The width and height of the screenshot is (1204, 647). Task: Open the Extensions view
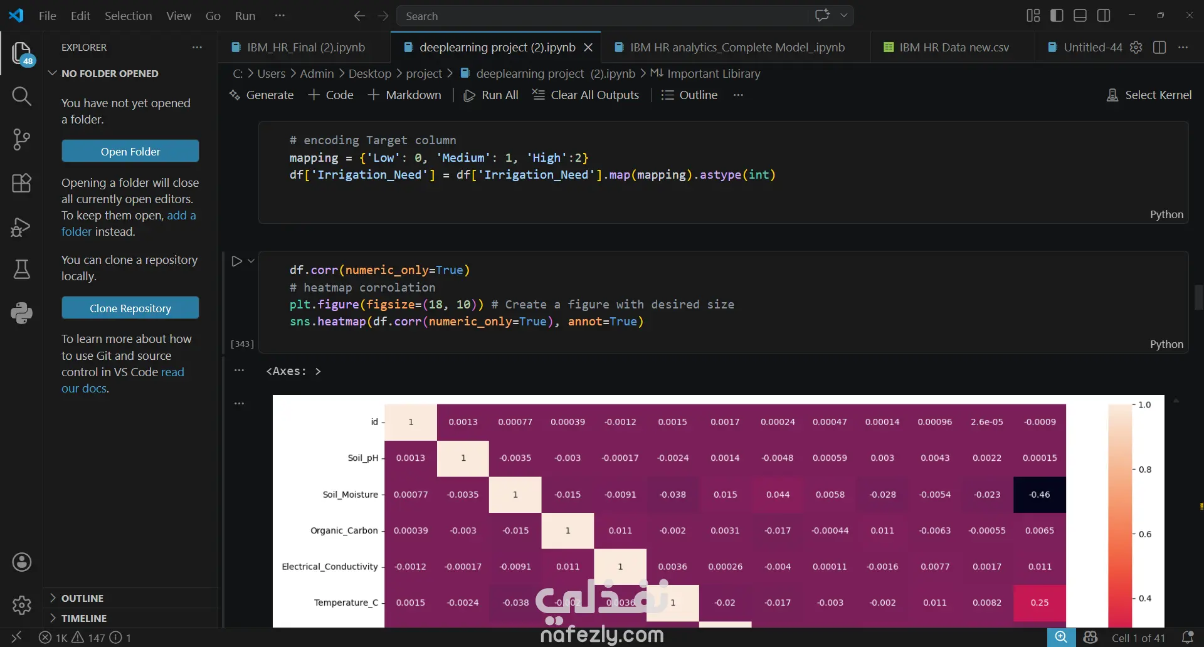[x=22, y=183]
